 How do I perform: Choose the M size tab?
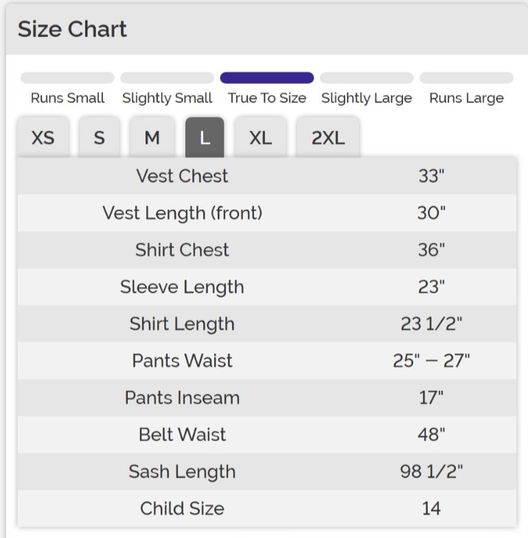tap(152, 137)
